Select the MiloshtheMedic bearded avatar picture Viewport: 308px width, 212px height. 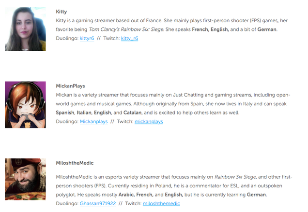click(x=25, y=179)
